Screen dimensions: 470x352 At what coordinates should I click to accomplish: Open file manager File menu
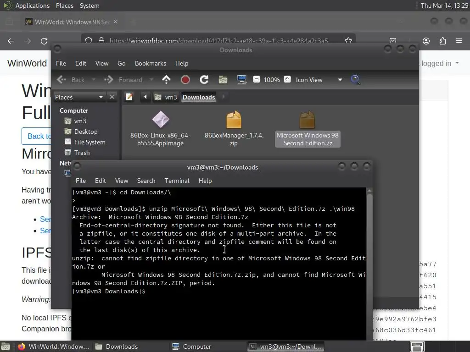point(61,63)
